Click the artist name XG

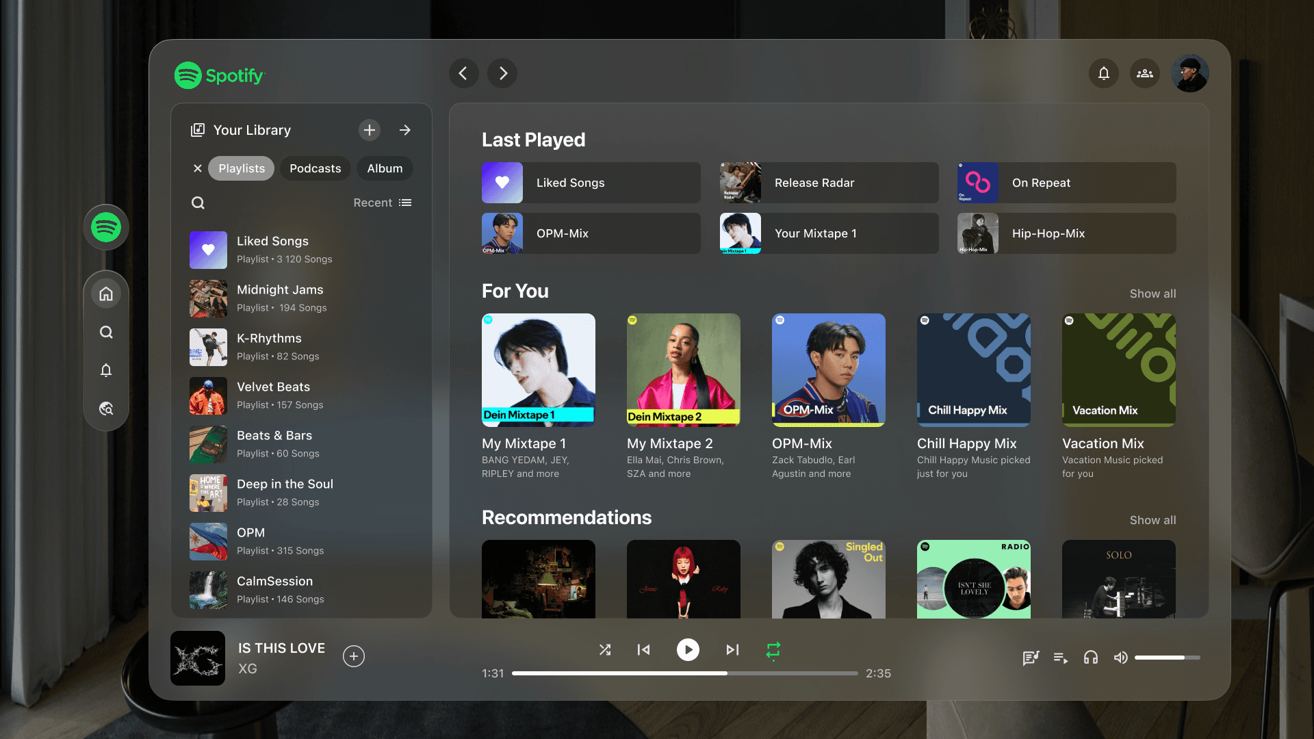click(248, 669)
